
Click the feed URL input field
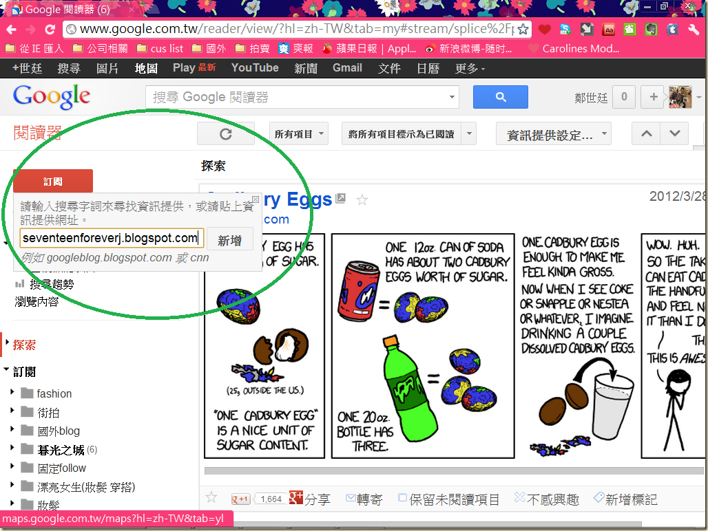(112, 238)
